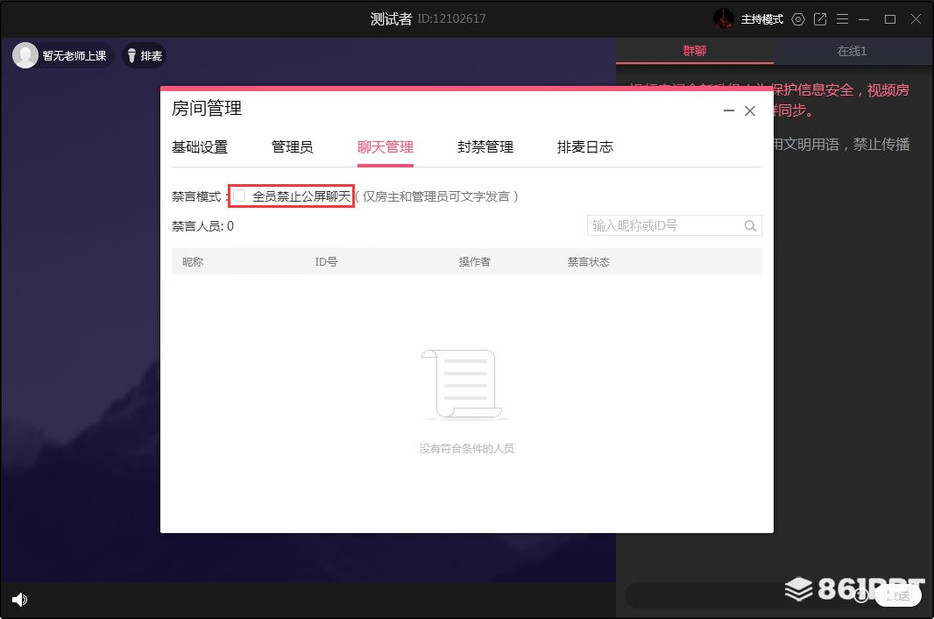Click the chat message input box

pyautogui.click(x=736, y=595)
